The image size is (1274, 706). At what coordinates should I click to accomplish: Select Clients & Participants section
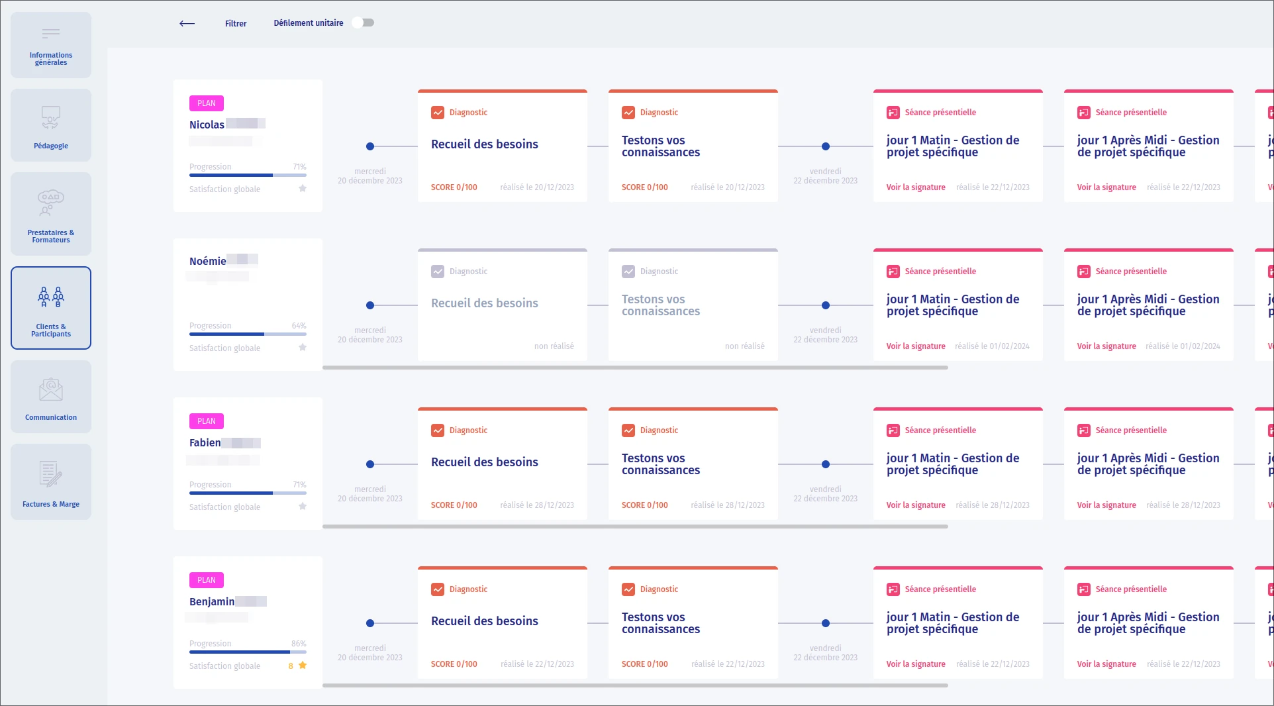pos(51,308)
